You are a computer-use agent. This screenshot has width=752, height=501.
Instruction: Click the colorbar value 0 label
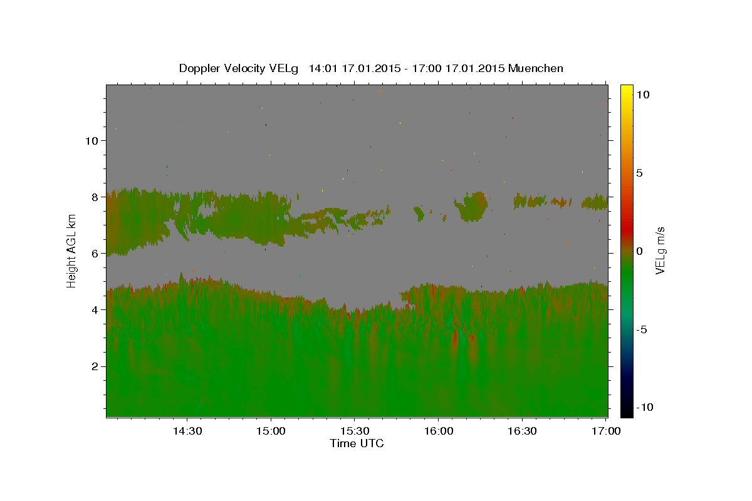(x=639, y=251)
